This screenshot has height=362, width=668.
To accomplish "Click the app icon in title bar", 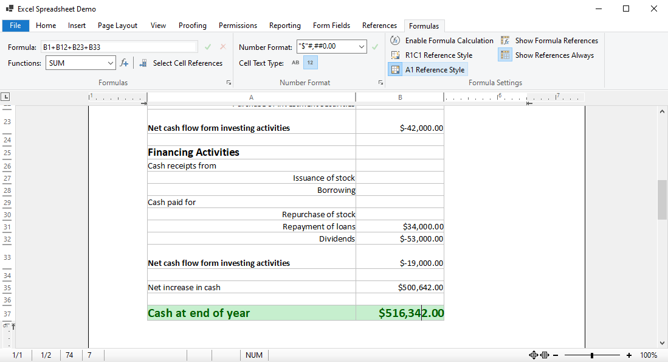I will tap(9, 8).
